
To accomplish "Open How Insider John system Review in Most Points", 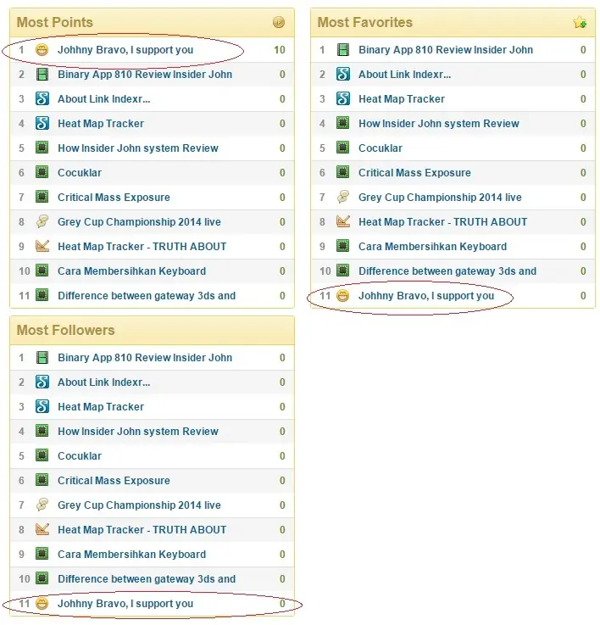I will [x=138, y=148].
